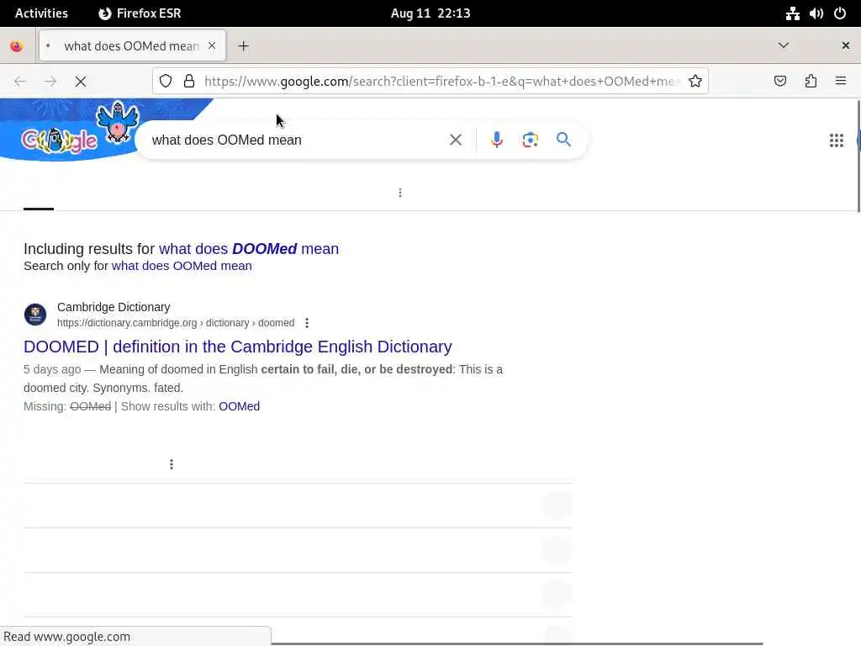The height and width of the screenshot is (646, 861).
Task: Open clock and calendar 'Aug 11 22:13'
Action: tap(430, 13)
